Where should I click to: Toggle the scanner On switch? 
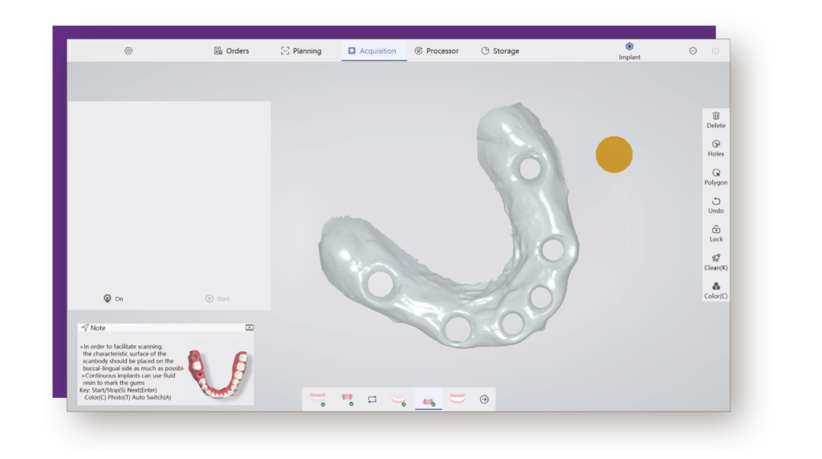(x=113, y=299)
